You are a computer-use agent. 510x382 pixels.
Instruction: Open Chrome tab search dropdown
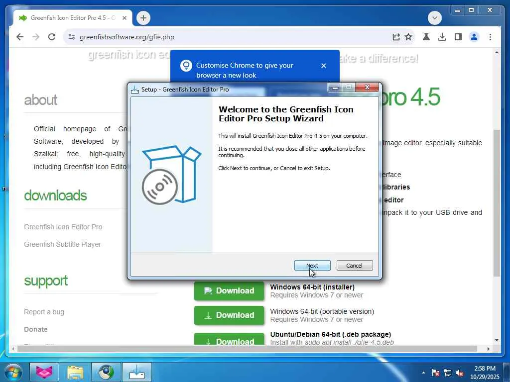(x=435, y=18)
